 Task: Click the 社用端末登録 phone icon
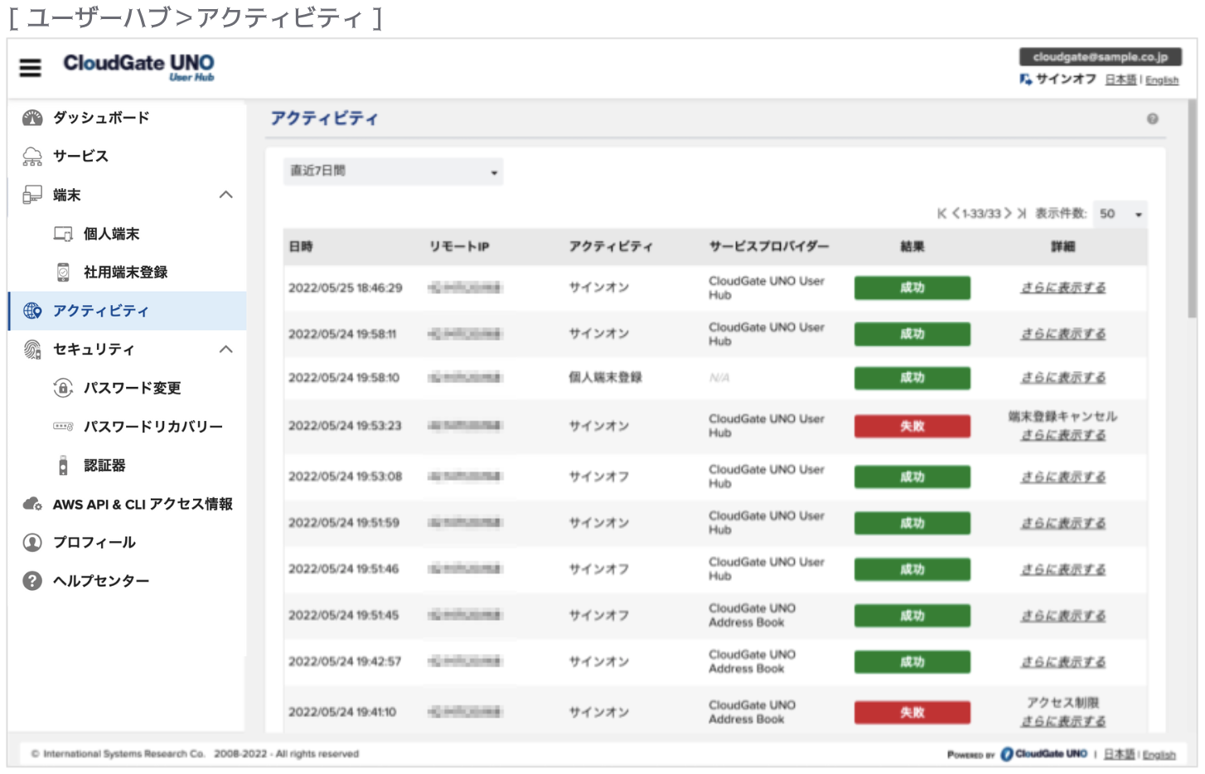pos(63,272)
